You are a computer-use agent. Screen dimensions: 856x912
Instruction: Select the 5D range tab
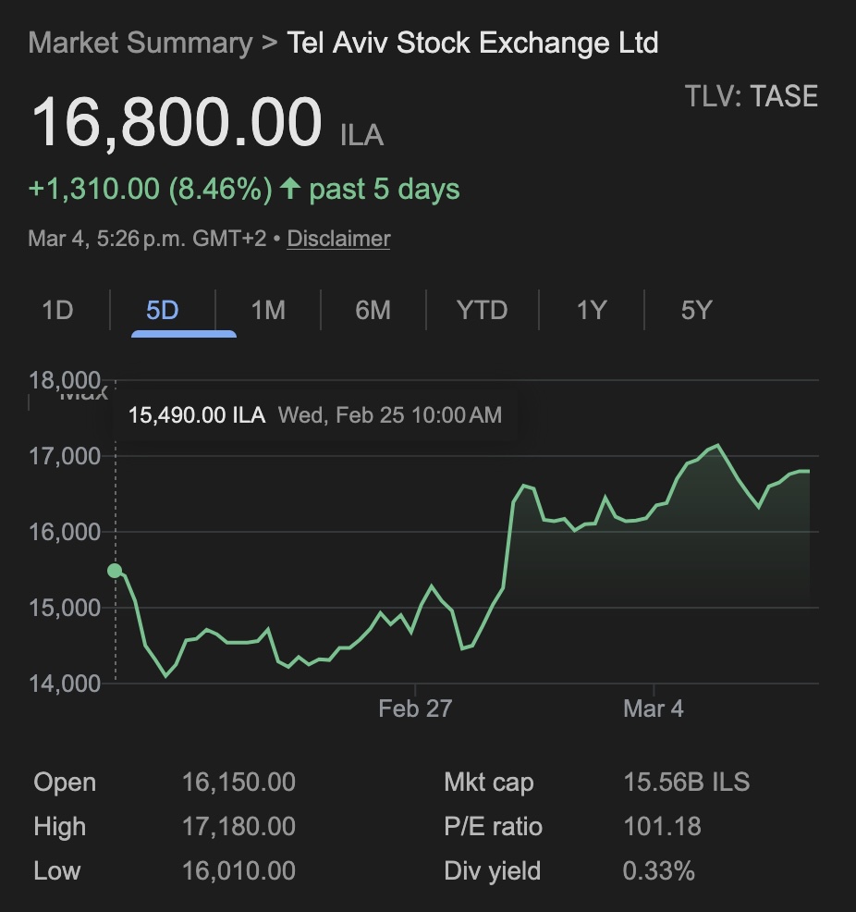point(163,310)
